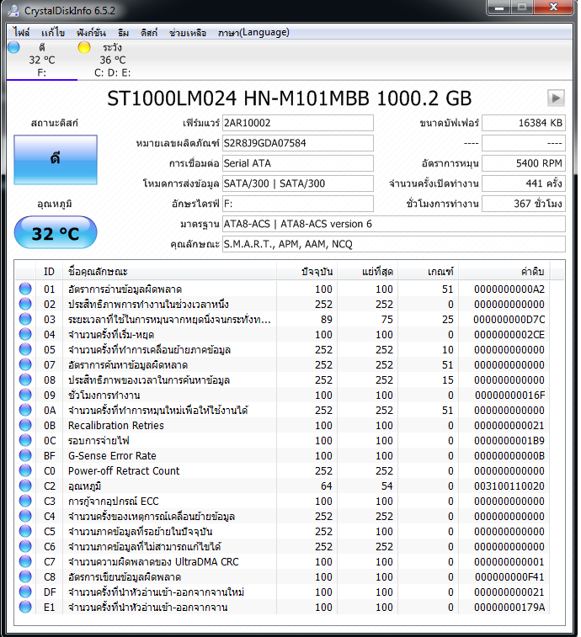Screen dimensions: 581x637
Task: Open the ฟังก์ชัน (Function) menu
Action: pyautogui.click(x=91, y=32)
